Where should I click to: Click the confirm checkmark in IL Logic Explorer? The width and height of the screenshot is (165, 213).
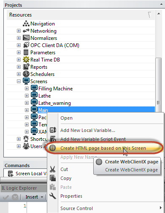[x=6, y=197]
